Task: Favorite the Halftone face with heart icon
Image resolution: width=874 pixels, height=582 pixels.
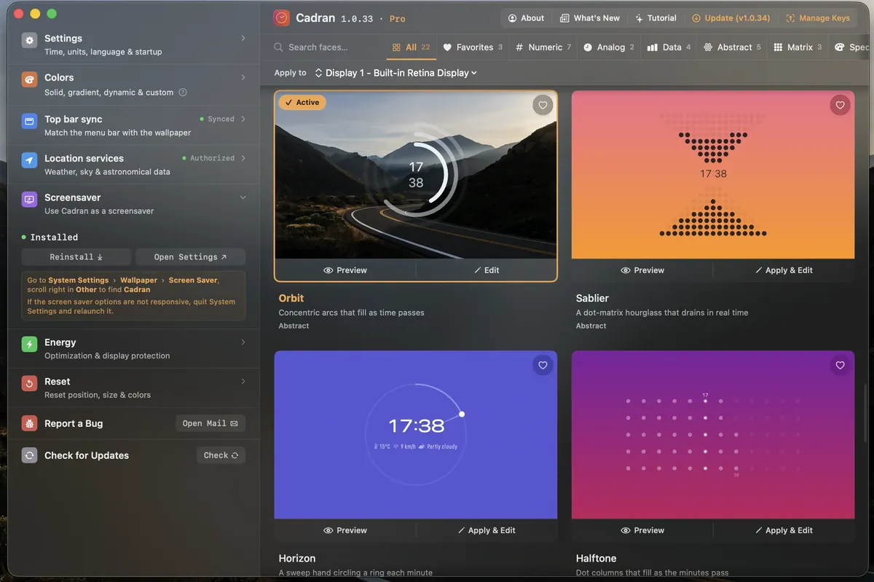Action: 840,366
